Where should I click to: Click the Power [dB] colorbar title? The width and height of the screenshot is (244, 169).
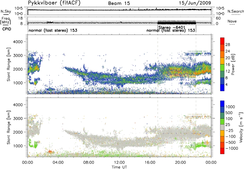tap(233, 64)
